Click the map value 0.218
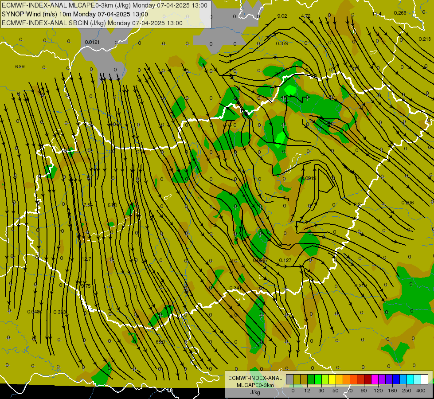 pos(425,39)
